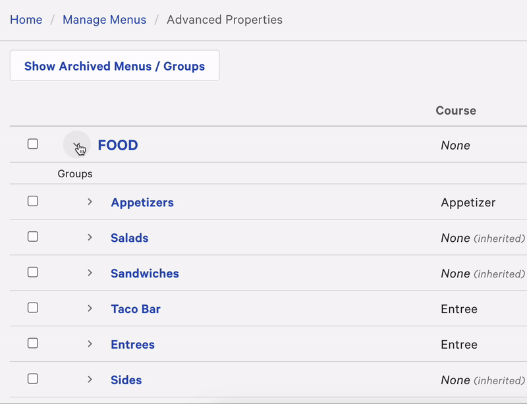The height and width of the screenshot is (404, 527).
Task: Click the Course column header
Action: [455, 110]
